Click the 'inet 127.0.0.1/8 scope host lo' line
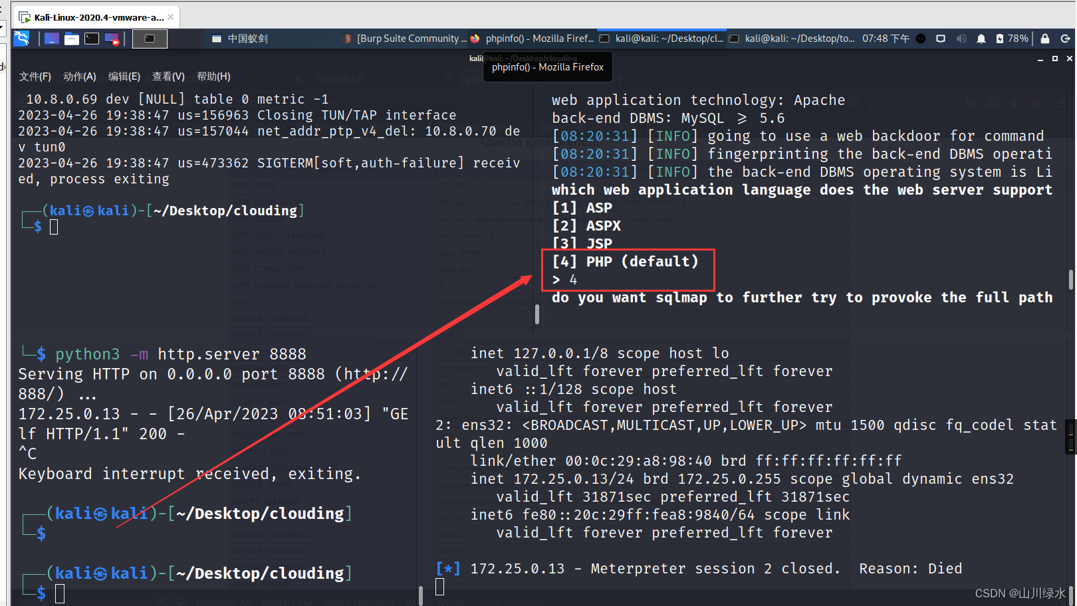The image size is (1077, 606). pos(600,353)
